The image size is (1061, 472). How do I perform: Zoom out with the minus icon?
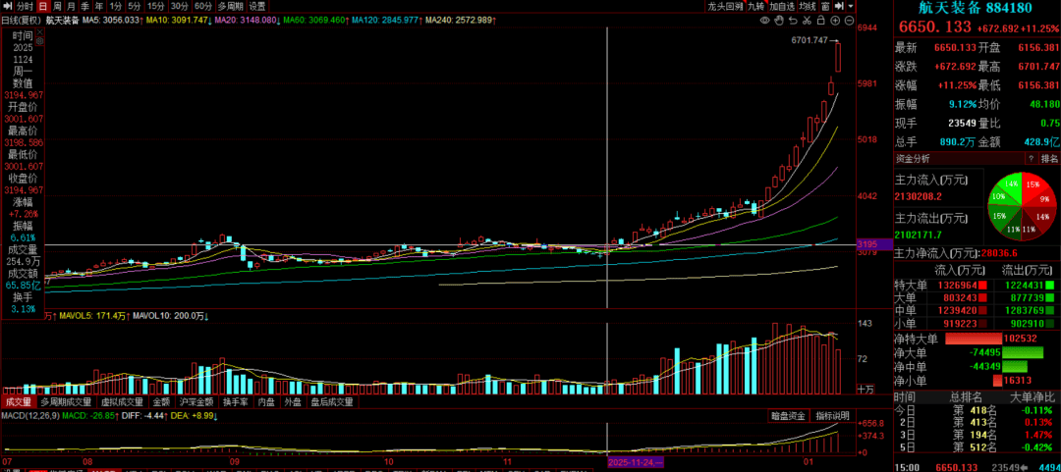pos(850,20)
